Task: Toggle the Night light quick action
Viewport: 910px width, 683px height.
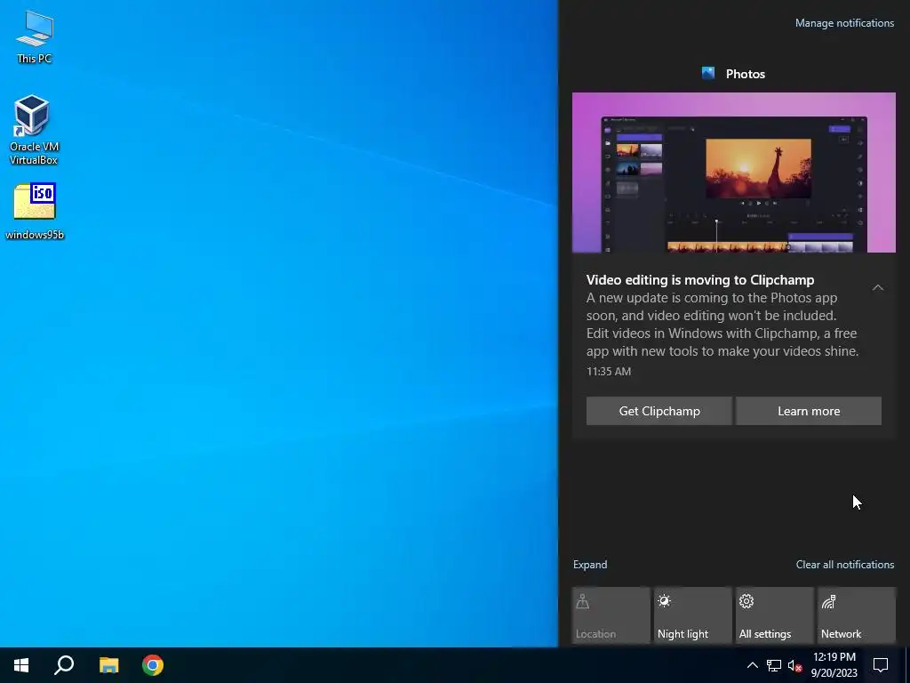Action: [x=693, y=615]
